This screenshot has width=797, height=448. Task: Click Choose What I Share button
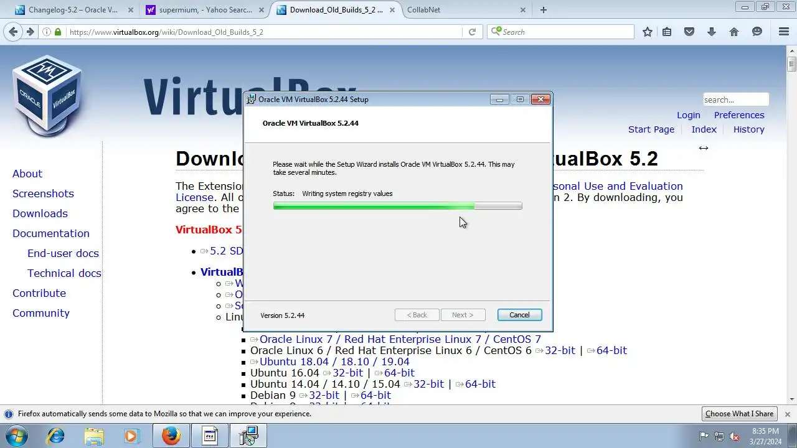tap(739, 414)
